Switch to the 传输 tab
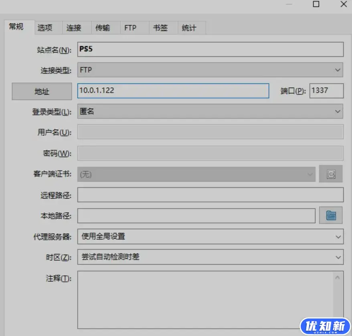 coord(103,28)
